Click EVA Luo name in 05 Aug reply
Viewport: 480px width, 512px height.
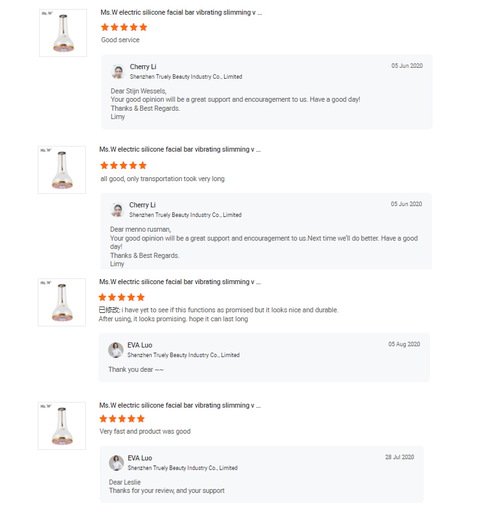click(x=140, y=345)
